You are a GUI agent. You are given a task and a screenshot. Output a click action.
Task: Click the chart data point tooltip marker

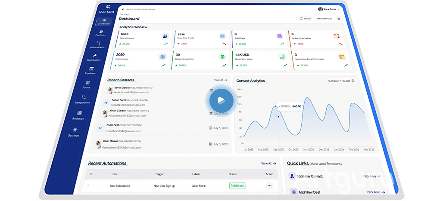[x=276, y=106]
